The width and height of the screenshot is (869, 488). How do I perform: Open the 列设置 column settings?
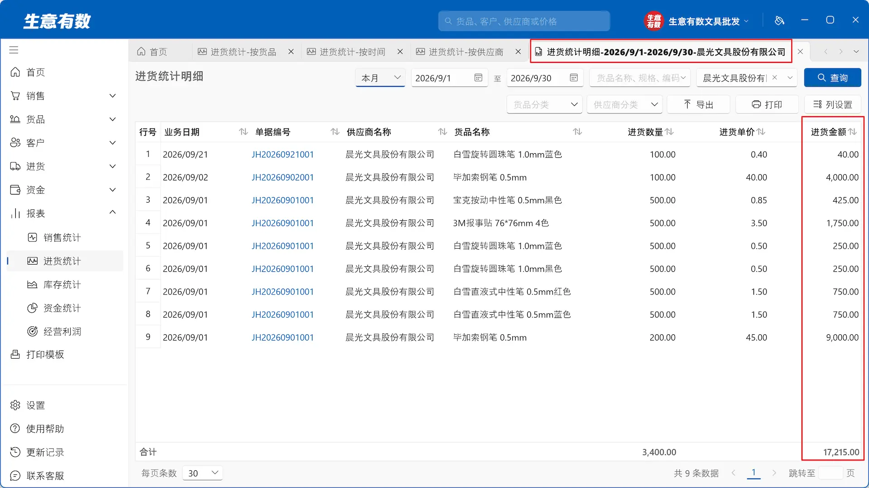(833, 104)
